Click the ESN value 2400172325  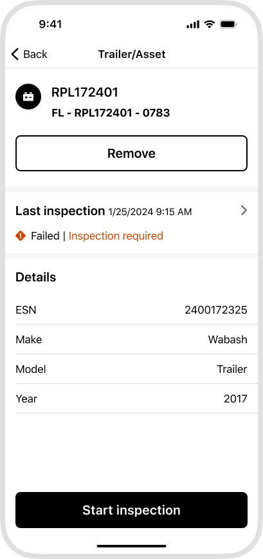[x=215, y=310]
